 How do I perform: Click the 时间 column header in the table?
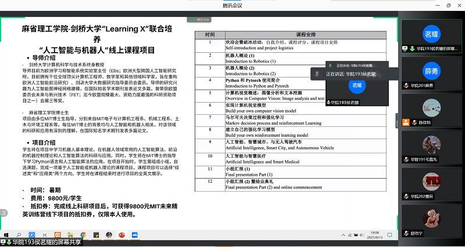210,35
